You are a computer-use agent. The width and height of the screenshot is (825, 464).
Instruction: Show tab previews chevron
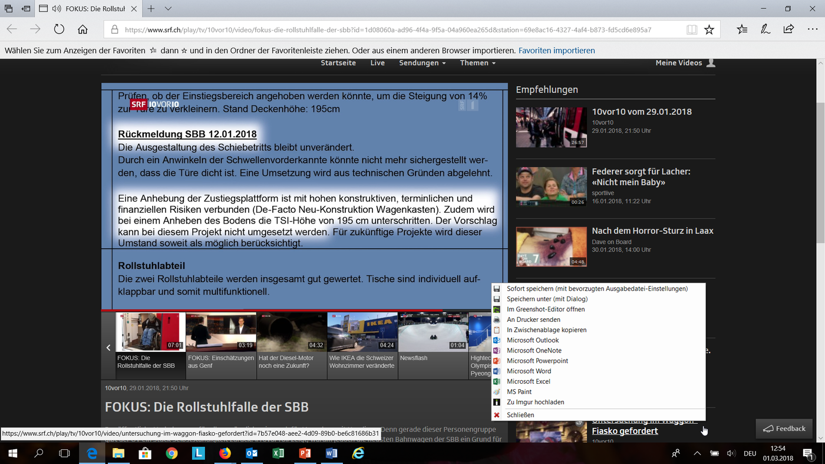tap(168, 9)
